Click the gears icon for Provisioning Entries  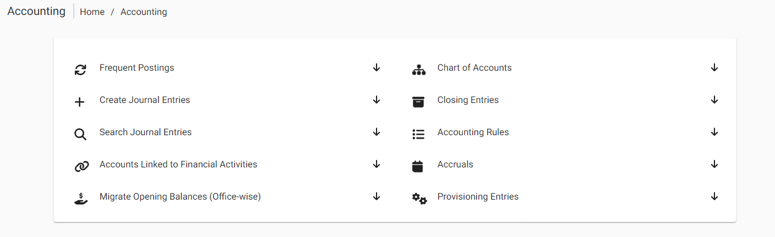pyautogui.click(x=419, y=199)
